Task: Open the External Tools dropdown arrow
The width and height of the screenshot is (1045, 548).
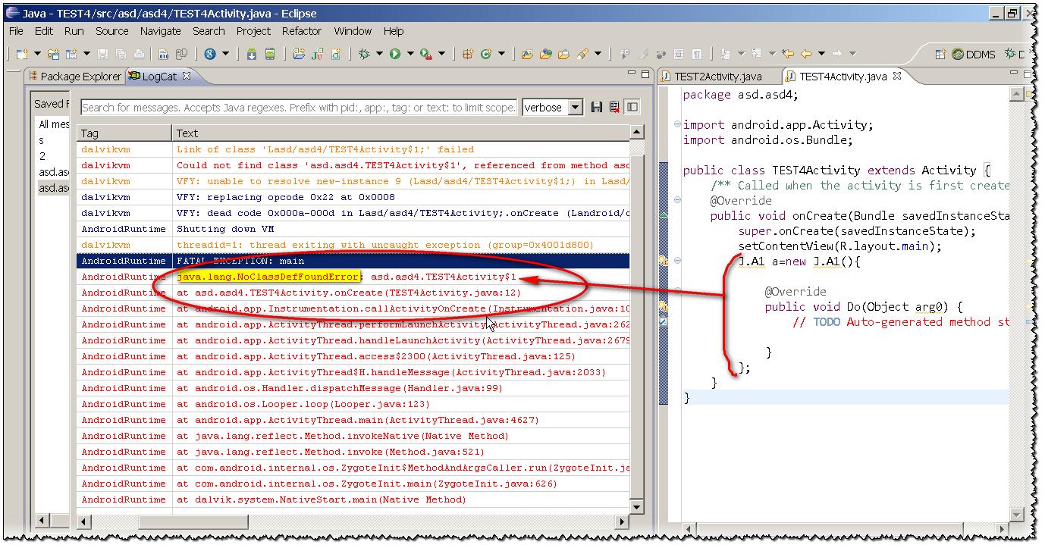Action: coord(442,54)
